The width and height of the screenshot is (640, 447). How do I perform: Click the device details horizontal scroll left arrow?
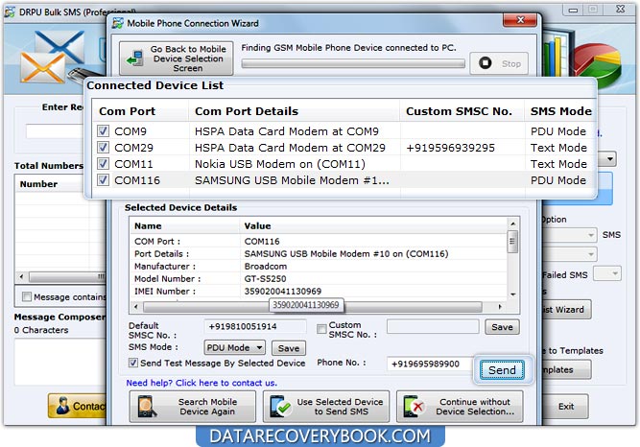136,307
